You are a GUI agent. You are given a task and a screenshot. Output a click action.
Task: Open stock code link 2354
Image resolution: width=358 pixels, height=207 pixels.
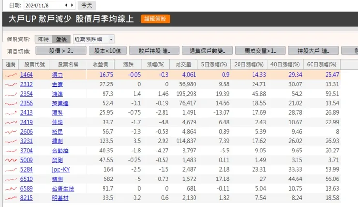coord(27,94)
